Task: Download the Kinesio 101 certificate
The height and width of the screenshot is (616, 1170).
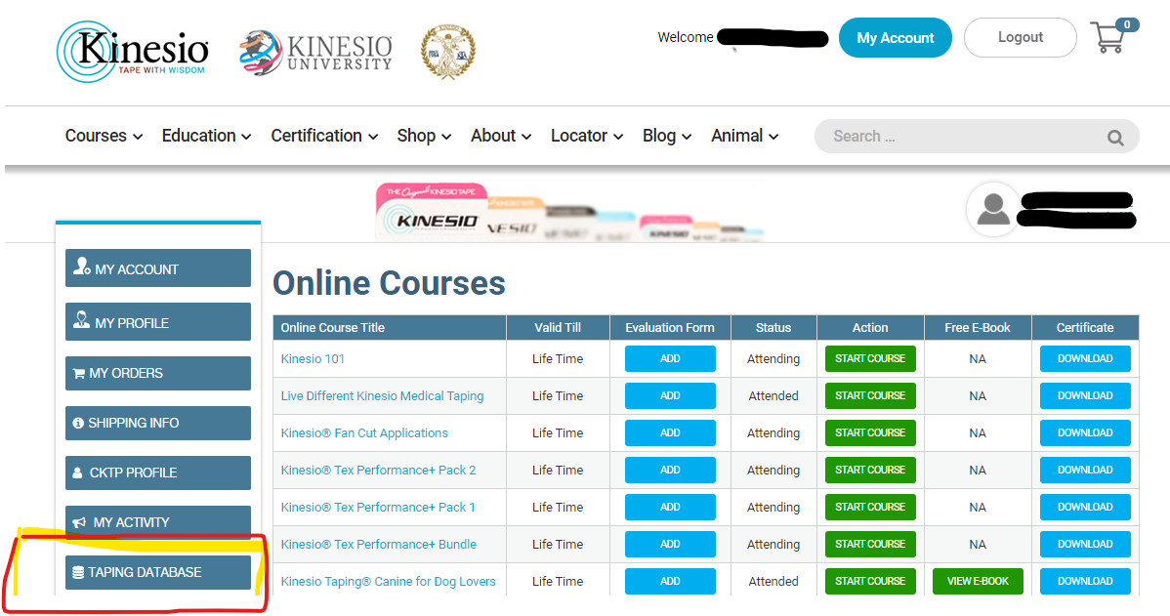Action: 1085,358
